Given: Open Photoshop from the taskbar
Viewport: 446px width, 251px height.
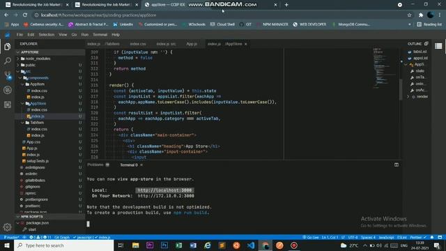Looking at the screenshot, I should [164, 245].
